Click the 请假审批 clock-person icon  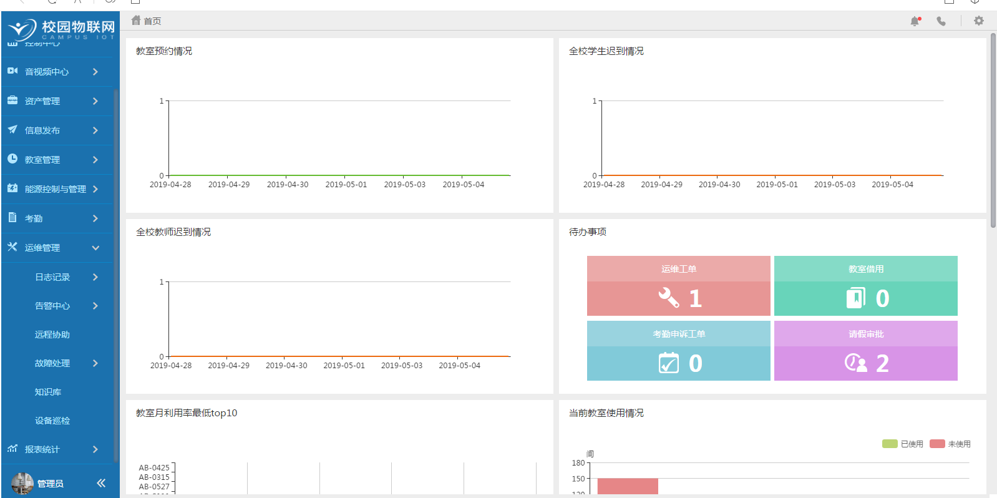pos(855,363)
